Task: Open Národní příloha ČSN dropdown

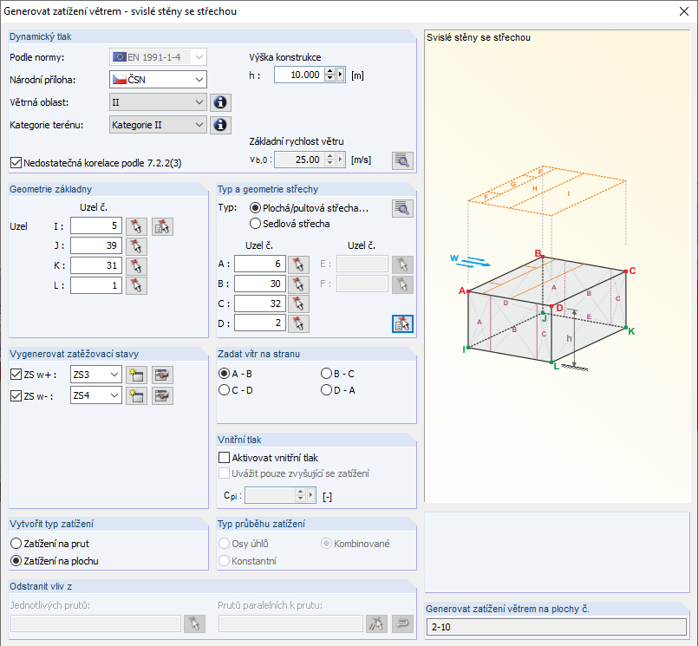Action: coord(158,80)
